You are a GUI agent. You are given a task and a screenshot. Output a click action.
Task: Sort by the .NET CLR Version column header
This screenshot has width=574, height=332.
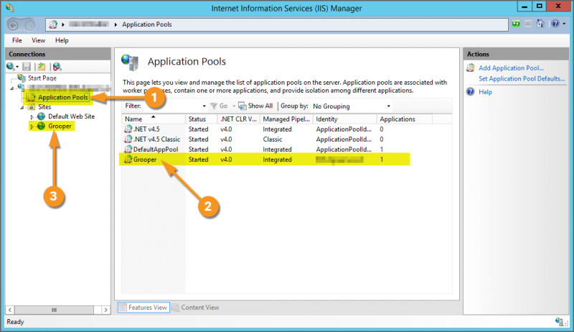239,119
